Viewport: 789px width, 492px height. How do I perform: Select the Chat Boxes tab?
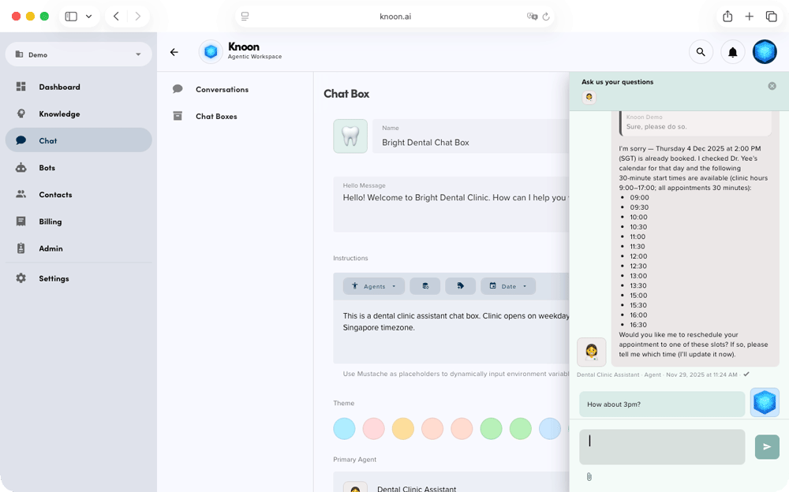click(215, 116)
